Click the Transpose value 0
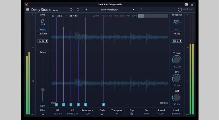The image size is (219, 120). point(117,114)
